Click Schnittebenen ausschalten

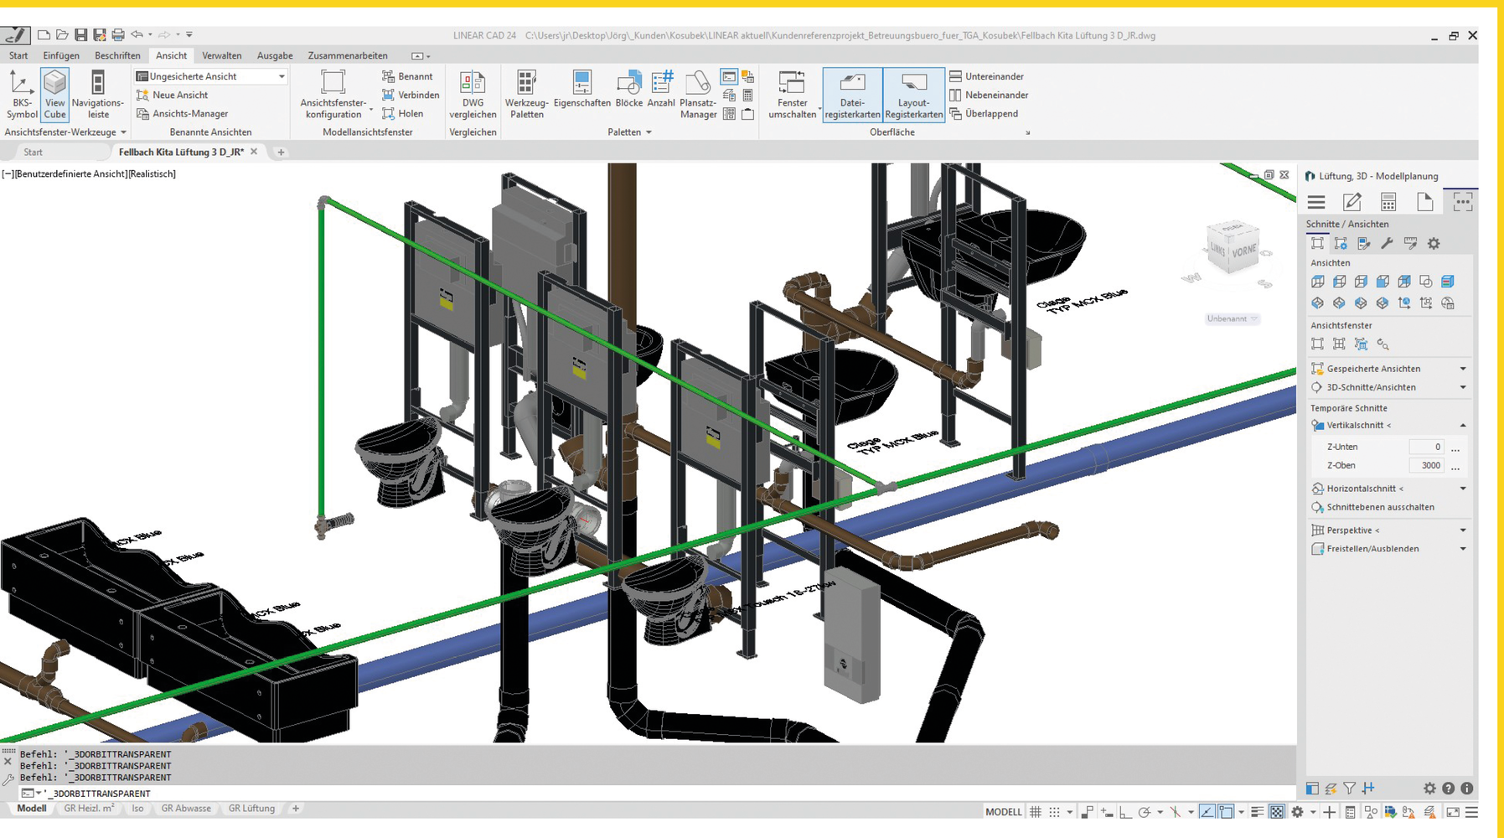[x=1380, y=507]
